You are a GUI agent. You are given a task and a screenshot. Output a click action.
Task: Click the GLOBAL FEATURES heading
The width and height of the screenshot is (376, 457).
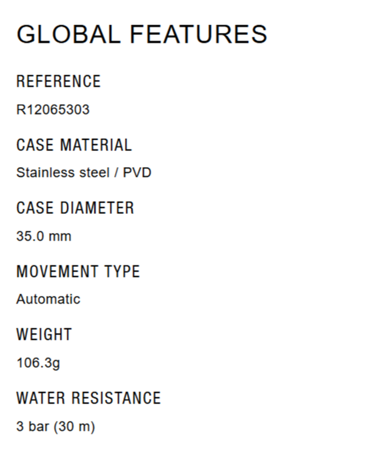click(x=142, y=34)
